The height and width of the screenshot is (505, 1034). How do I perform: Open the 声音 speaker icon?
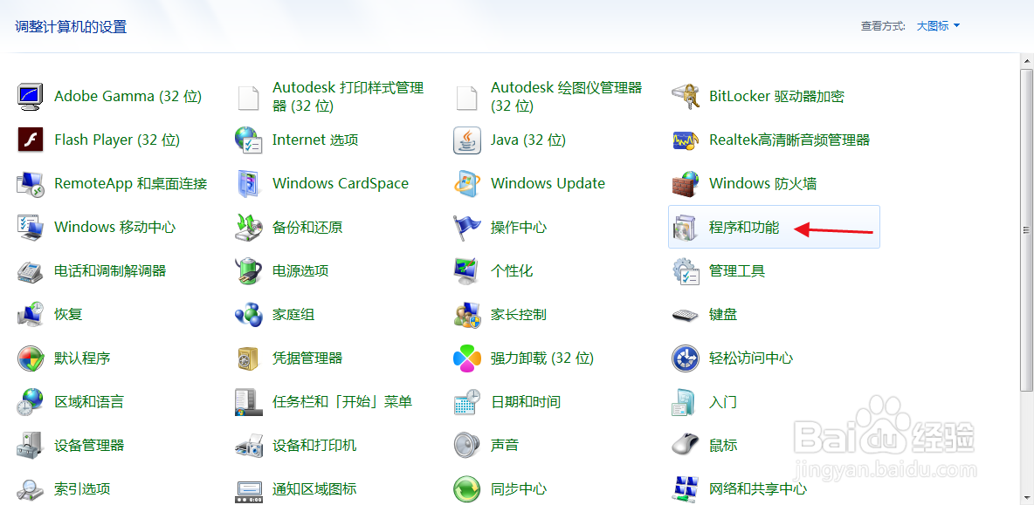point(467,445)
